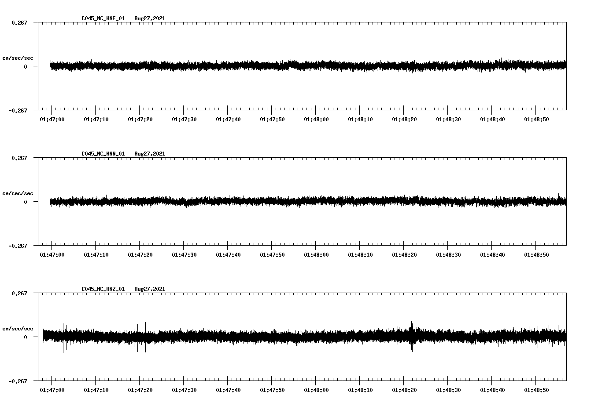Click 01:47:20 time label under HNN plot

140,254
